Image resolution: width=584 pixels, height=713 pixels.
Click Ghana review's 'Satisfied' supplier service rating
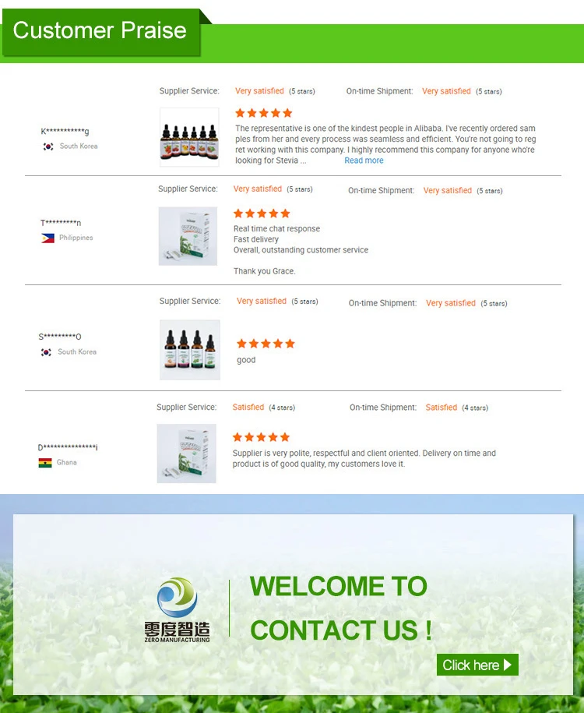point(248,408)
